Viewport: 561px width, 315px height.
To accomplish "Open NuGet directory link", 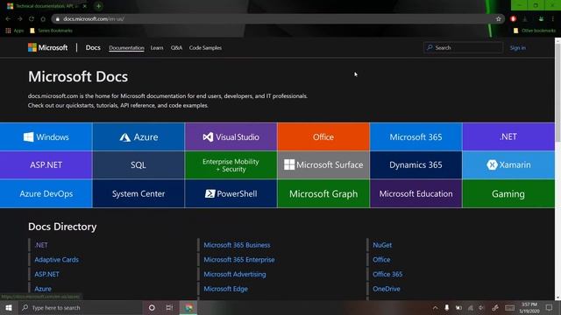I will (x=382, y=245).
